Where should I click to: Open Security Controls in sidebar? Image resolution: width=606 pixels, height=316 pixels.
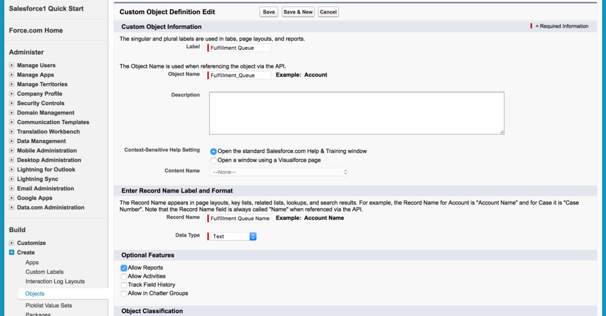click(41, 103)
